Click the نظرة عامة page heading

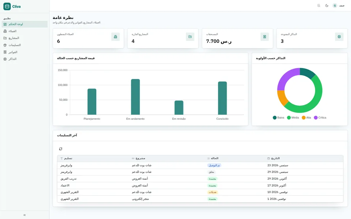[x=63, y=18]
